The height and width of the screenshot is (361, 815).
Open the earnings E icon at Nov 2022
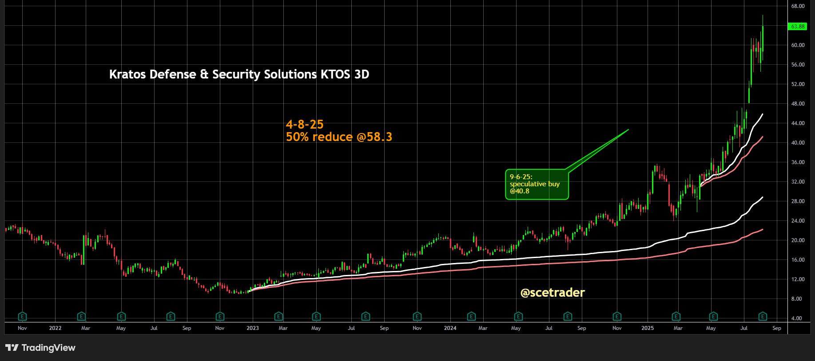pos(220,316)
